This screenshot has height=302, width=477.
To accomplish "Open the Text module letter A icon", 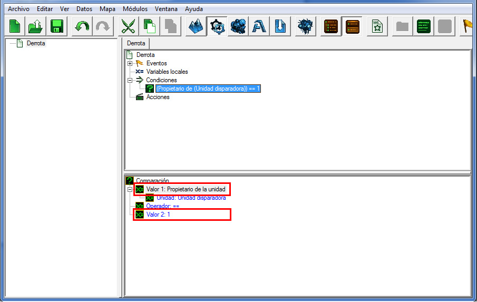I will (259, 26).
